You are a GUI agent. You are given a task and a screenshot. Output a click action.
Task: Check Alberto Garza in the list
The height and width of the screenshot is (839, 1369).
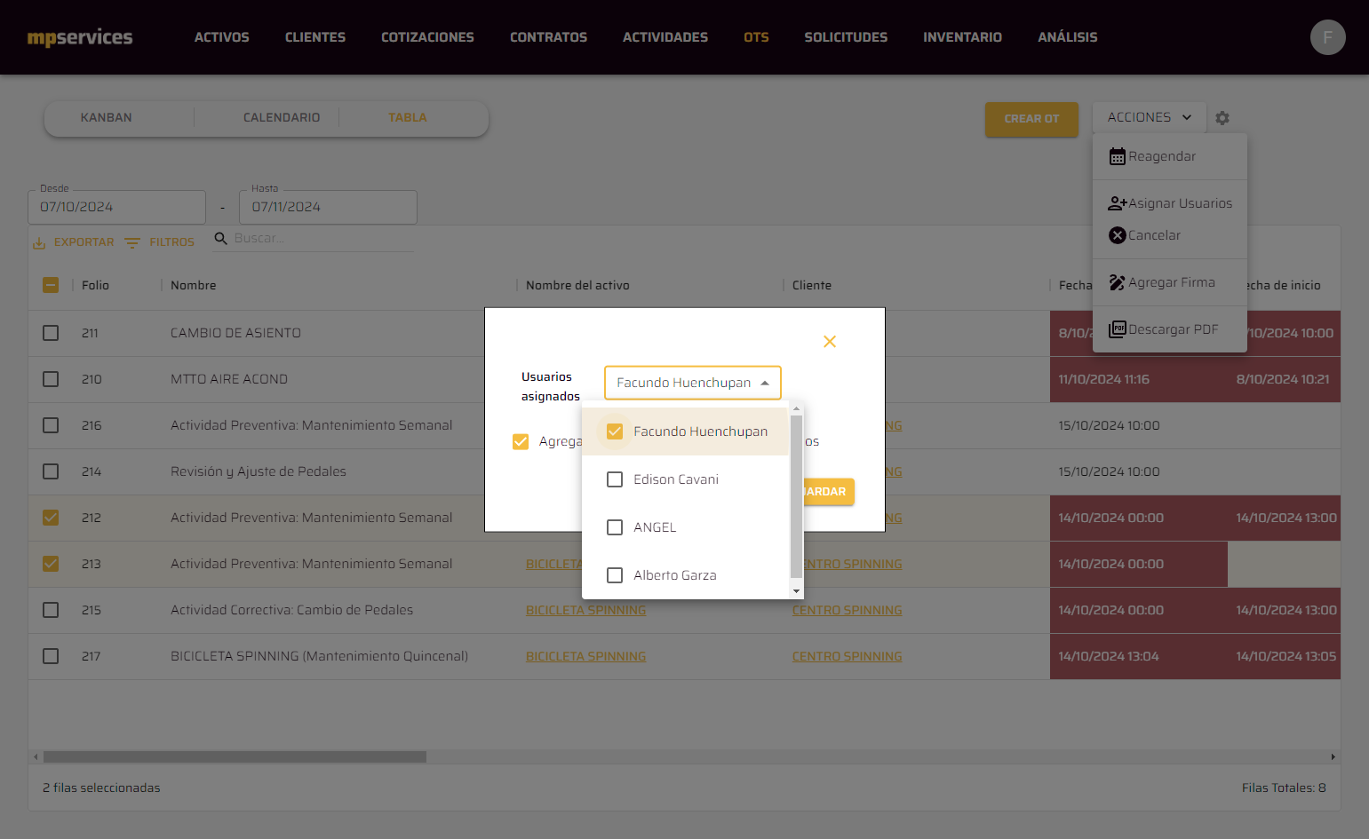coord(615,575)
